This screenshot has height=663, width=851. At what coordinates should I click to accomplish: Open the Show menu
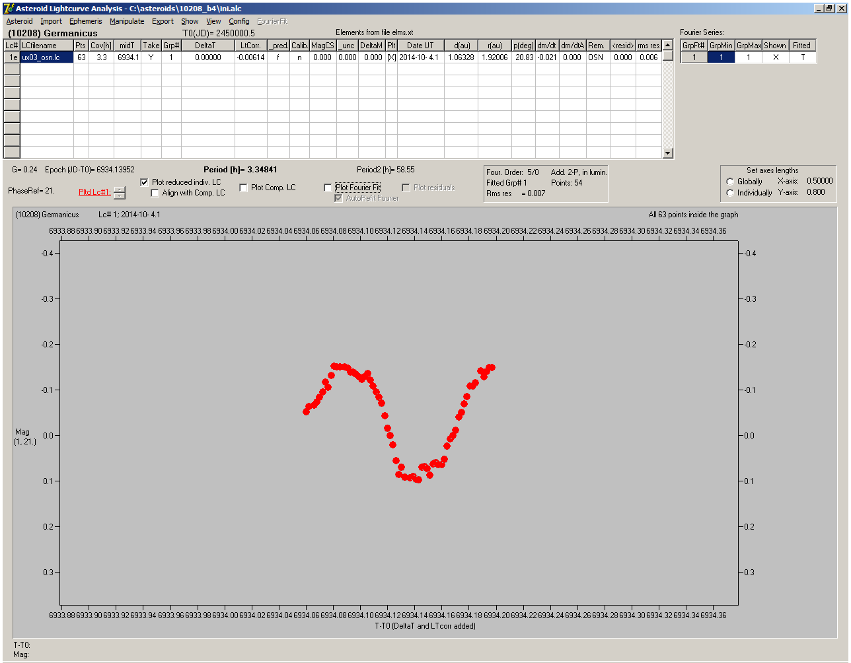(x=190, y=21)
